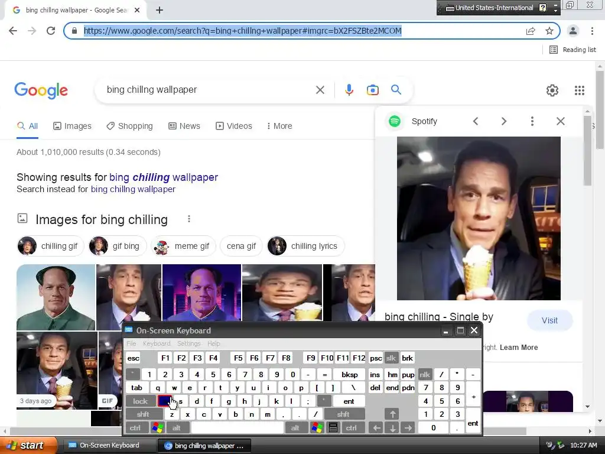Open Google settings gear

[552, 90]
